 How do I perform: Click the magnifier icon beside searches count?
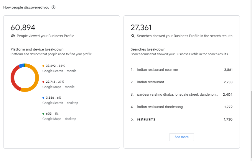tap(133, 36)
